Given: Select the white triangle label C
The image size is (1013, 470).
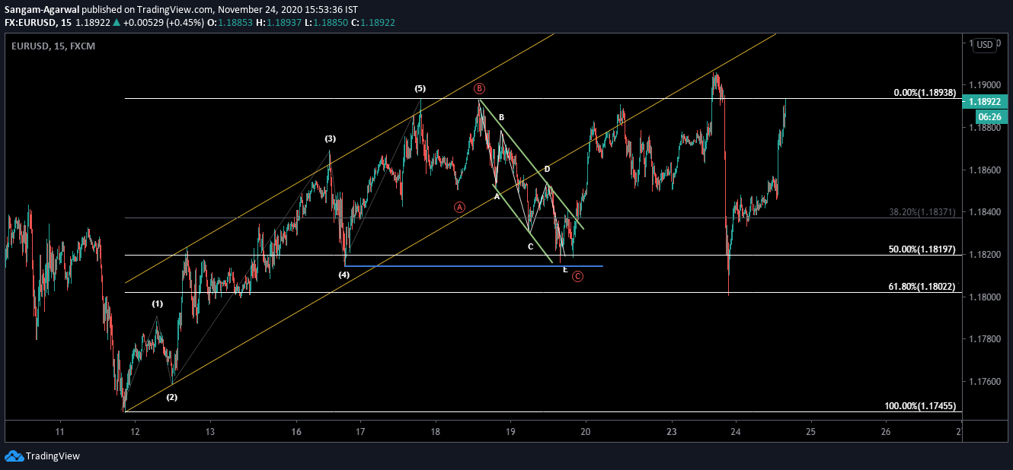Looking at the screenshot, I should click(531, 246).
